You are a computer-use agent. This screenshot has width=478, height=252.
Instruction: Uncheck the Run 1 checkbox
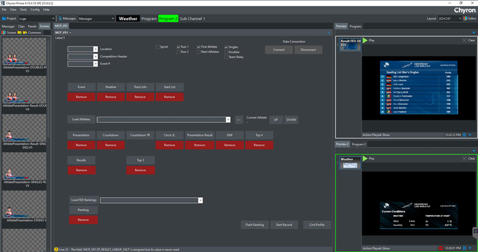click(x=178, y=47)
